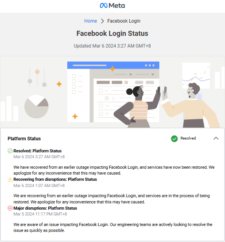Click the Mar 5 2024 11:17 PM timestamp
This screenshot has width=225, height=242.
(x=40, y=214)
